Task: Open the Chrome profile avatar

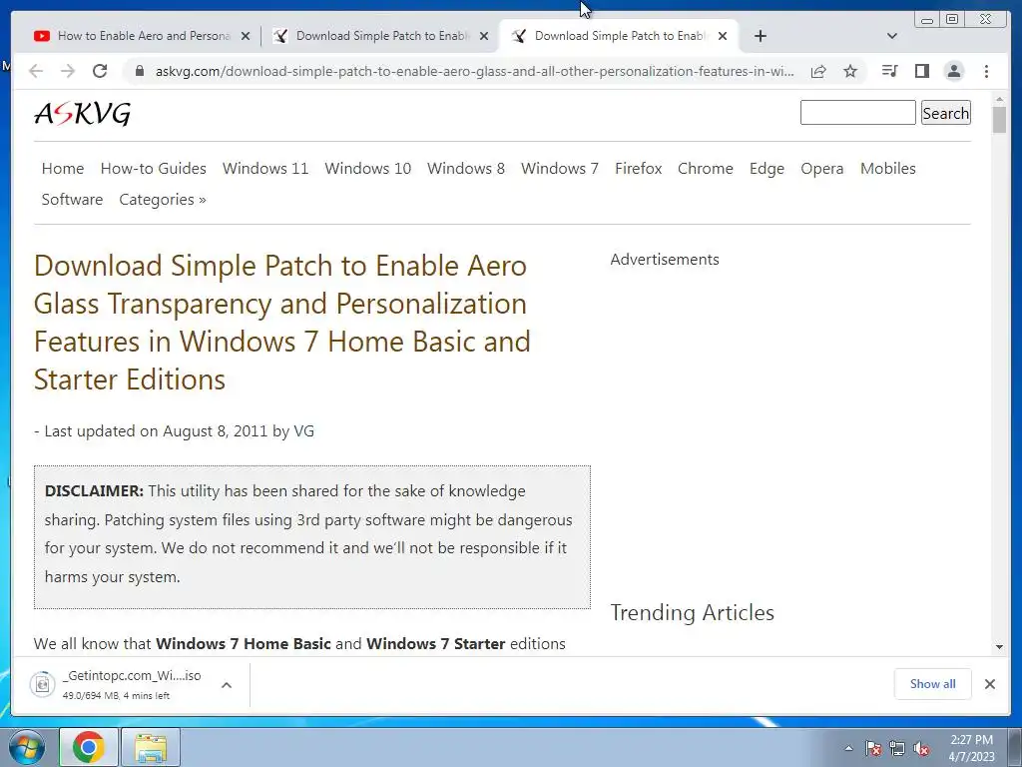Action: point(953,71)
